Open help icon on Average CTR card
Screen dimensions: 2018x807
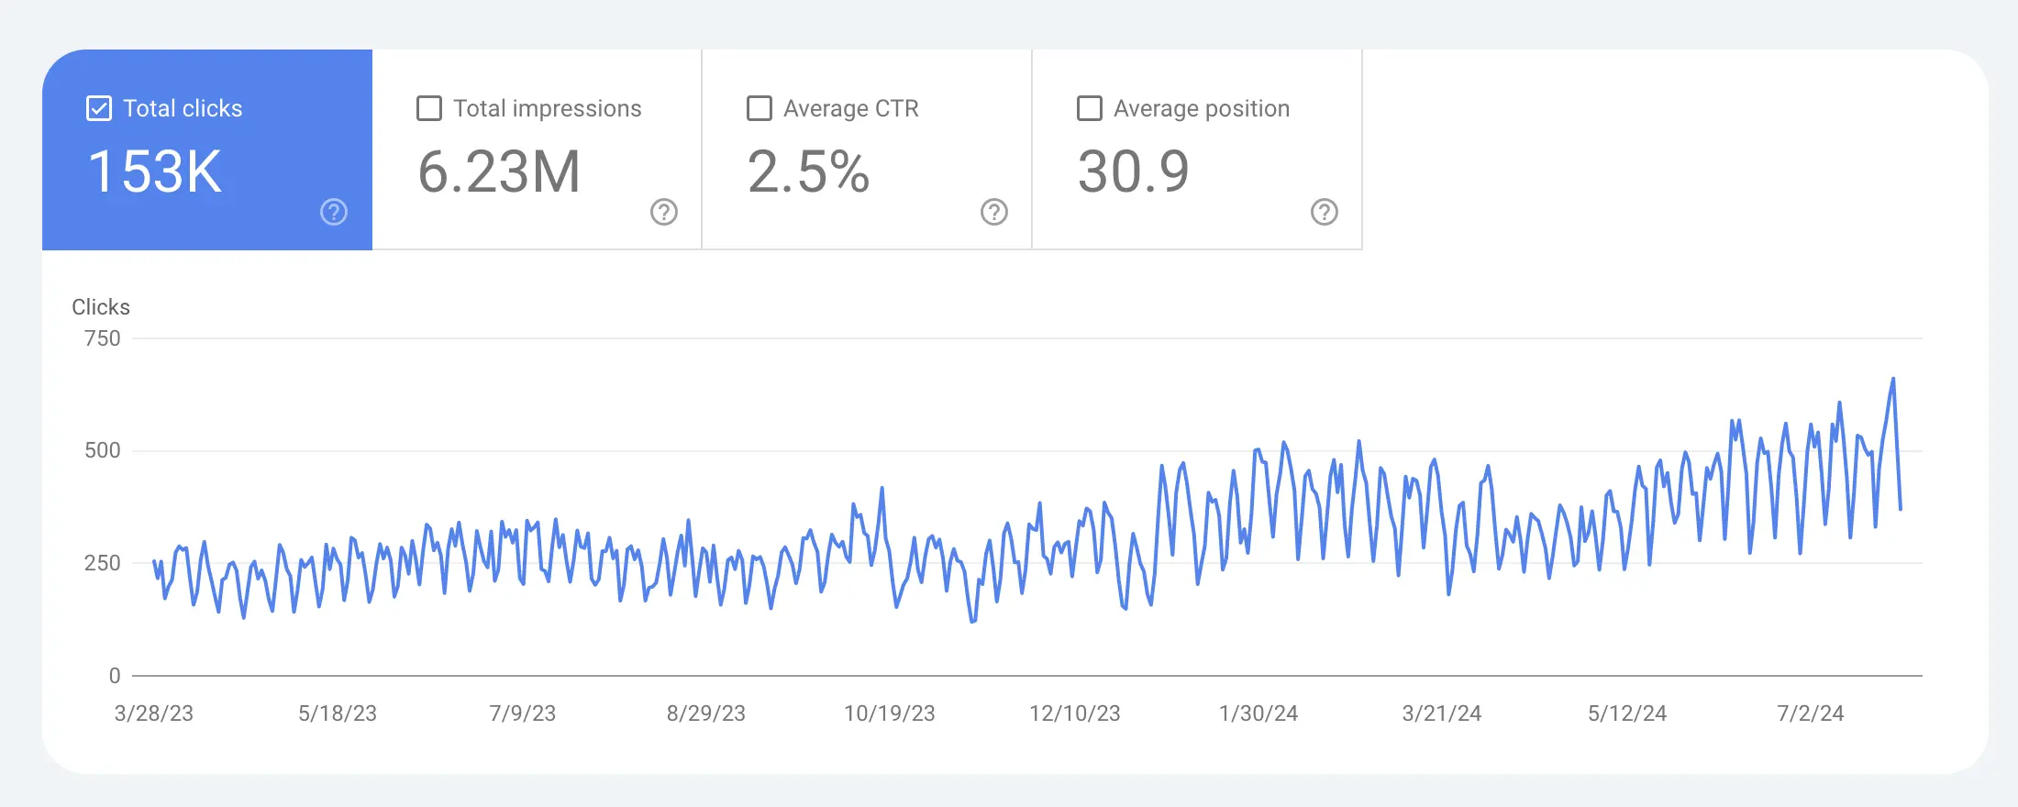click(994, 212)
